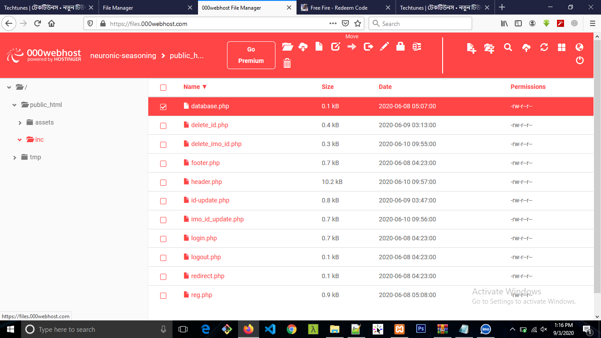601x338 pixels.
Task: Click the Go Premium button
Action: [x=251, y=55]
